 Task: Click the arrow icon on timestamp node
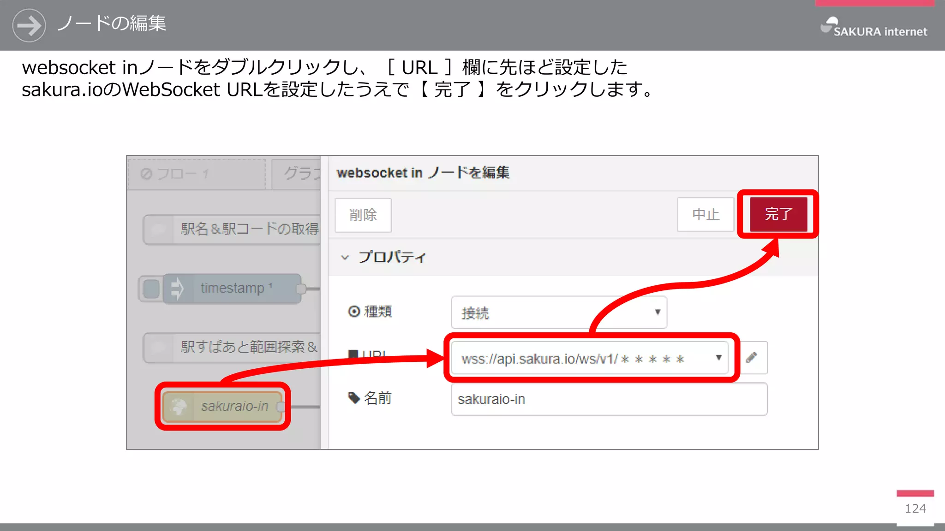click(177, 289)
